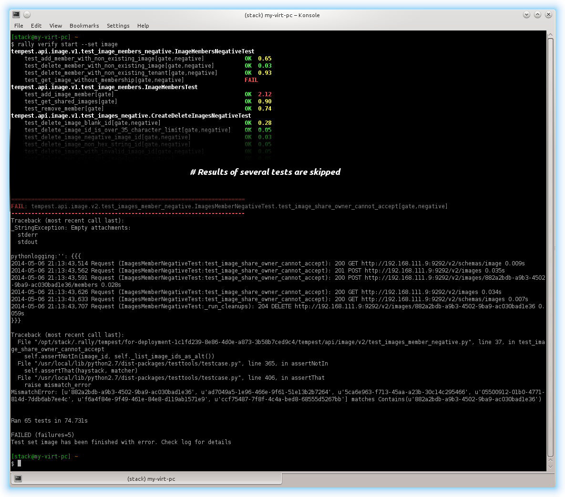Click 'test_add_image_member[gate]' line
Screen dimensions: 565x497
point(69,94)
